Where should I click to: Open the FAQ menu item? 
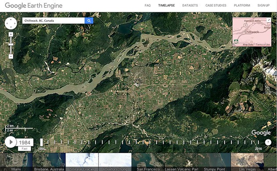click(x=147, y=5)
